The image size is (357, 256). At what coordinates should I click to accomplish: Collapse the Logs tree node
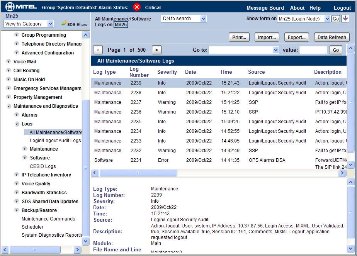point(17,124)
